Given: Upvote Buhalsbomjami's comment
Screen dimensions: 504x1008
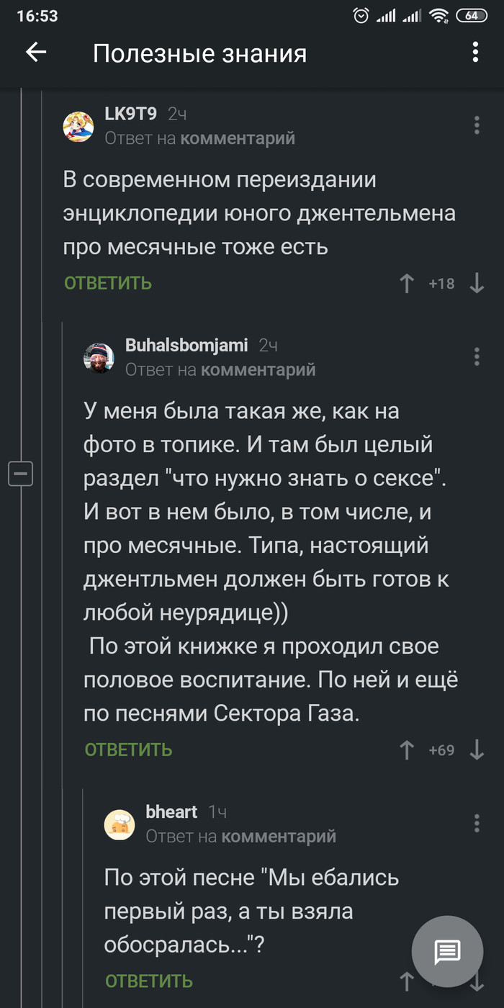Looking at the screenshot, I should click(x=408, y=750).
